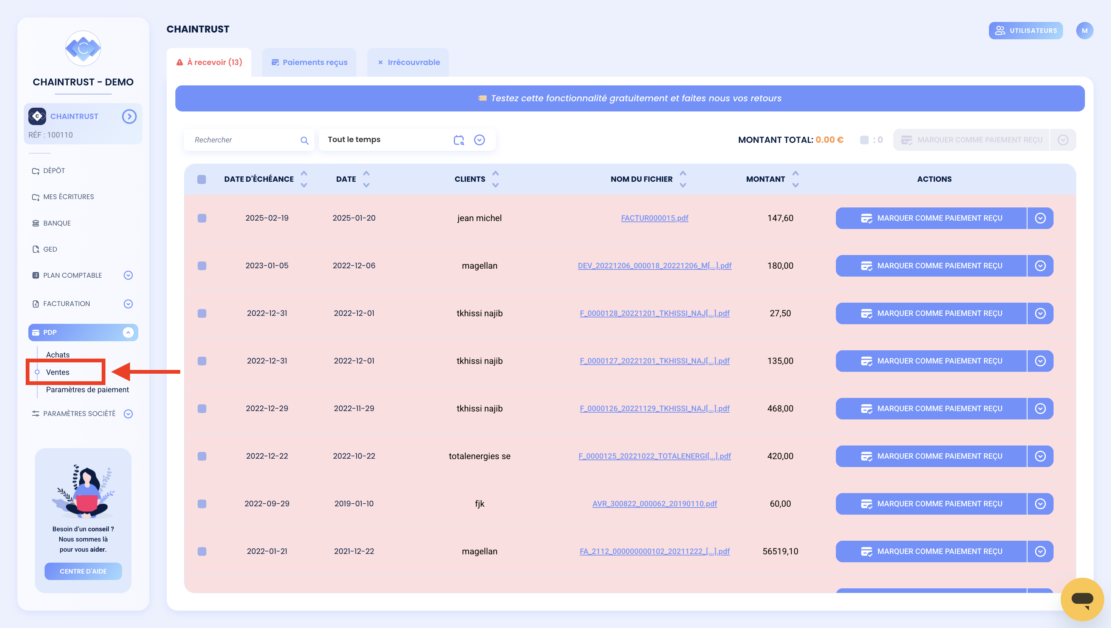Open Paramètres de paiement
The height and width of the screenshot is (628, 1111).
(88, 390)
